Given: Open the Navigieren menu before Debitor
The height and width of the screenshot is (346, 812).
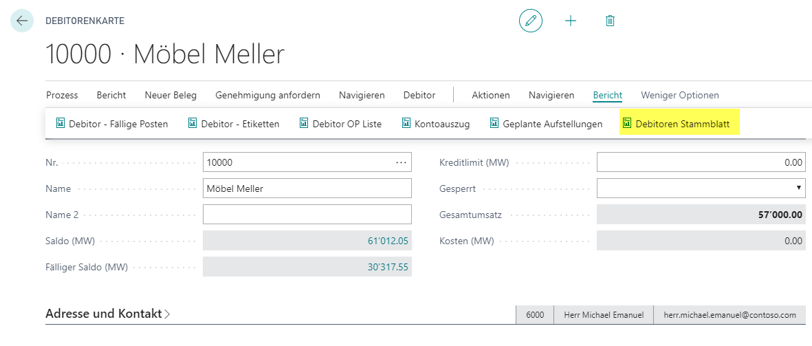Looking at the screenshot, I should (362, 96).
